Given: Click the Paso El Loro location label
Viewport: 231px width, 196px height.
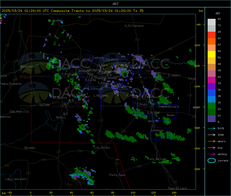Looking at the screenshot, I should [177, 188].
